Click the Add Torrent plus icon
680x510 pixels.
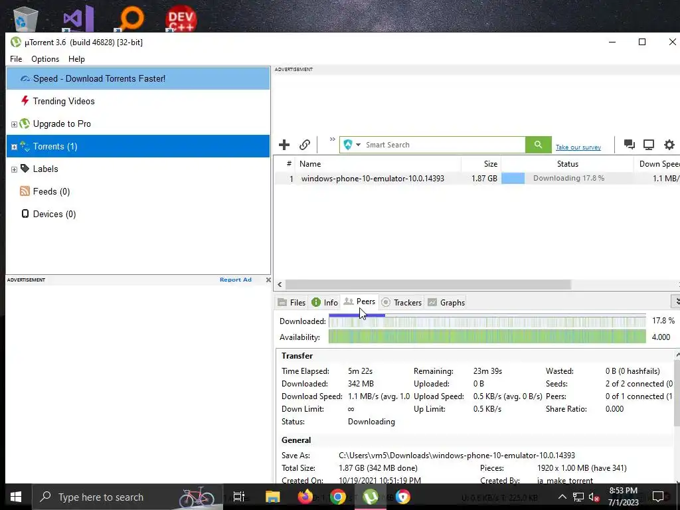coord(284,145)
